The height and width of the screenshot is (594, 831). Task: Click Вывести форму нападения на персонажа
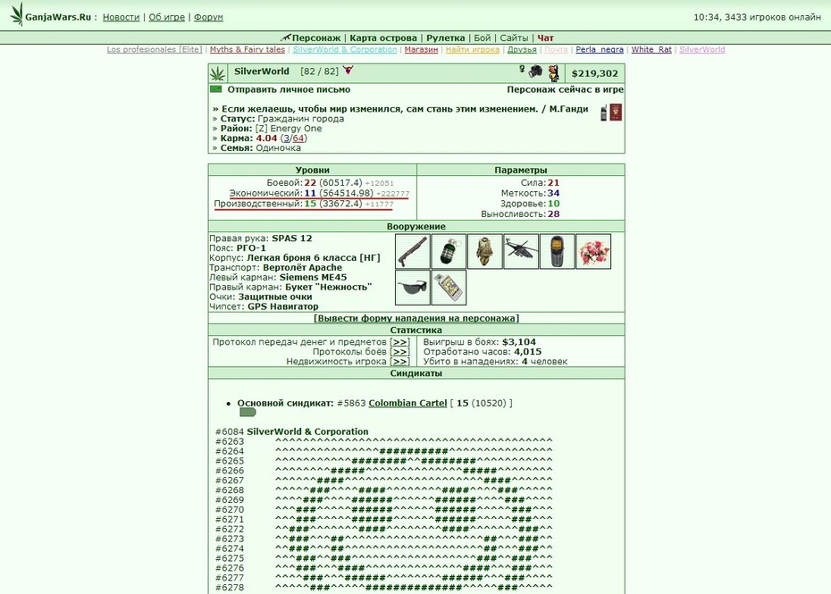[x=416, y=318]
